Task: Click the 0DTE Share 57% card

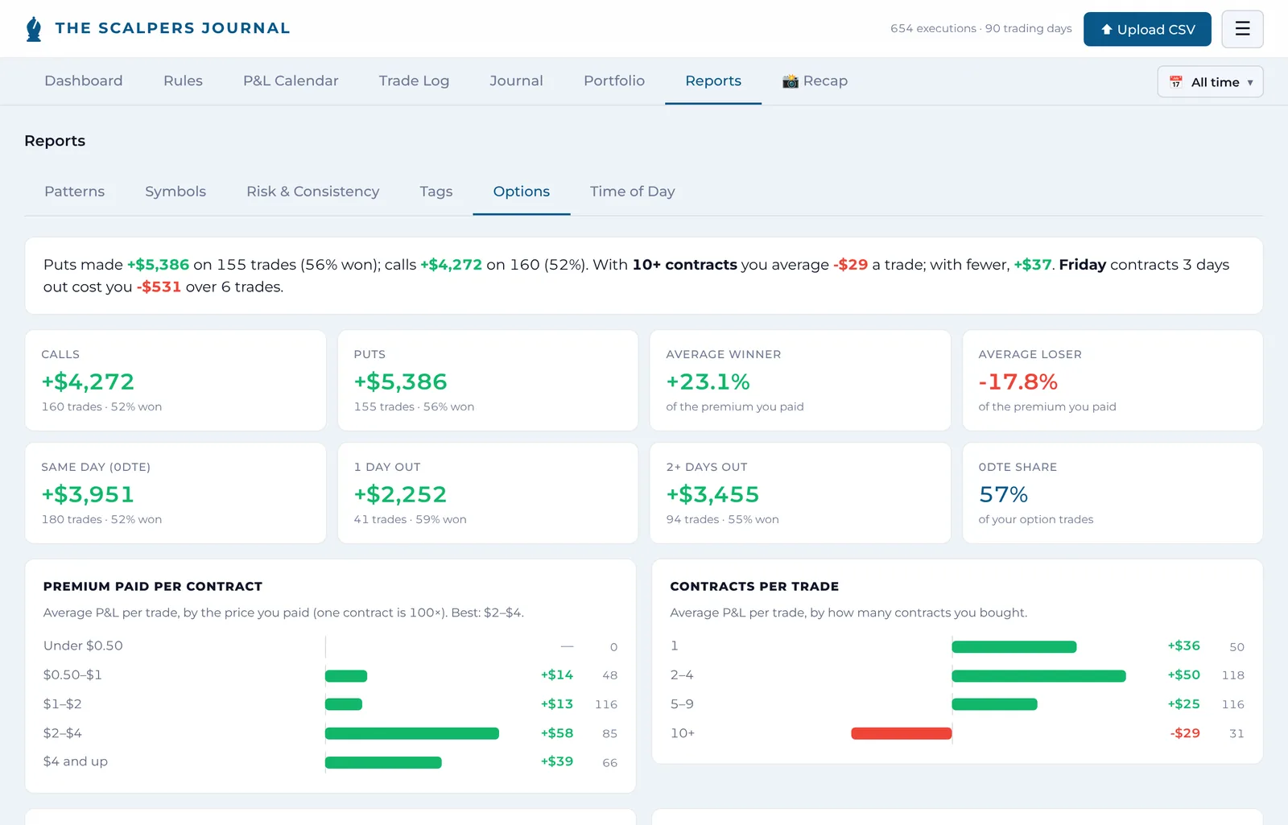Action: [x=1113, y=493]
